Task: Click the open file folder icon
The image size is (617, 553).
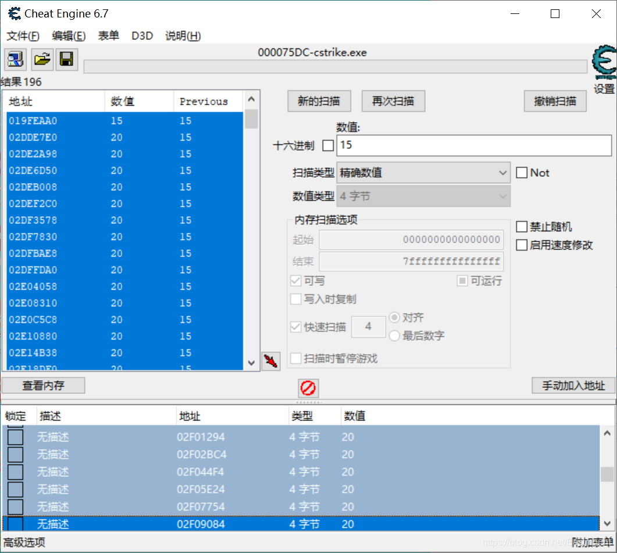Action: (42, 59)
